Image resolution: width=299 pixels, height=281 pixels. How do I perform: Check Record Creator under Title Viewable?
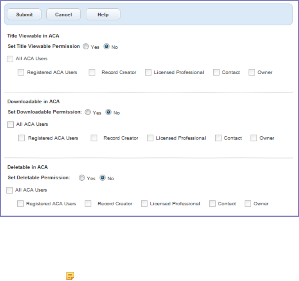click(x=92, y=73)
